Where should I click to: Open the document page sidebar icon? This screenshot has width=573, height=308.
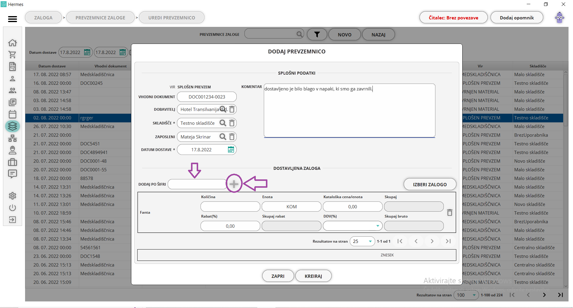pyautogui.click(x=13, y=67)
